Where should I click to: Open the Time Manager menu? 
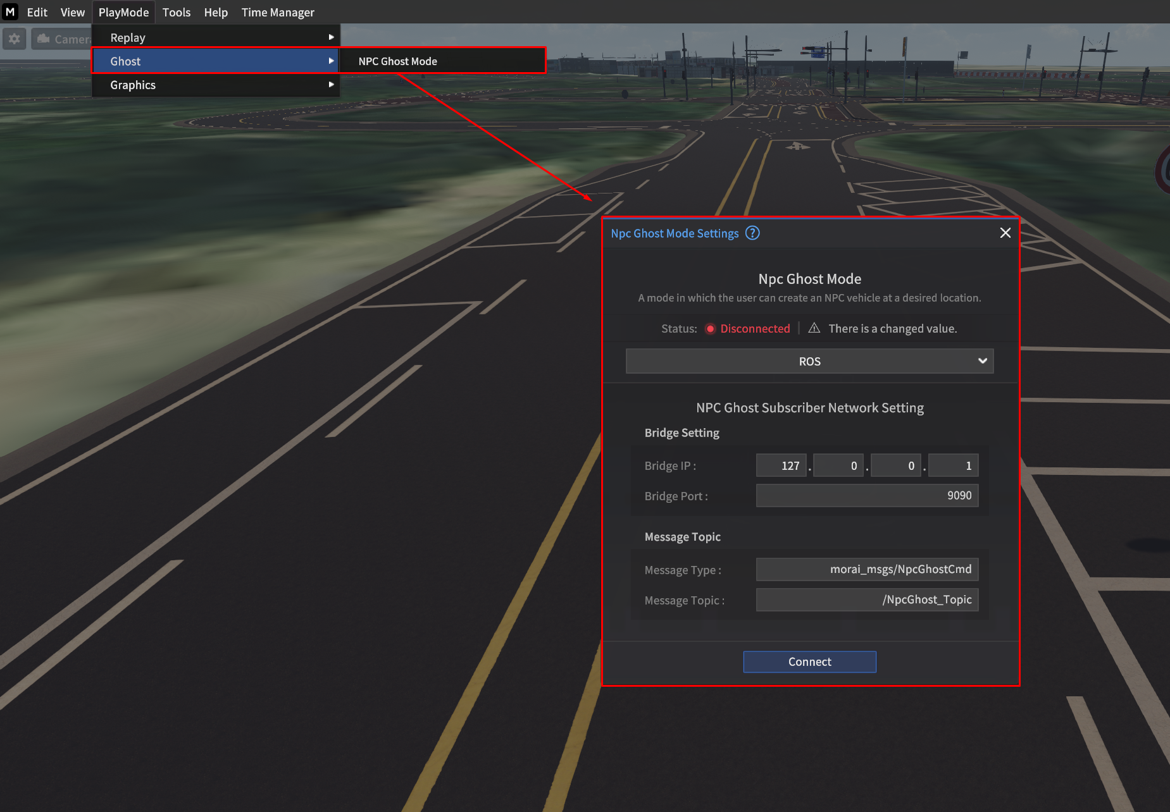[278, 12]
